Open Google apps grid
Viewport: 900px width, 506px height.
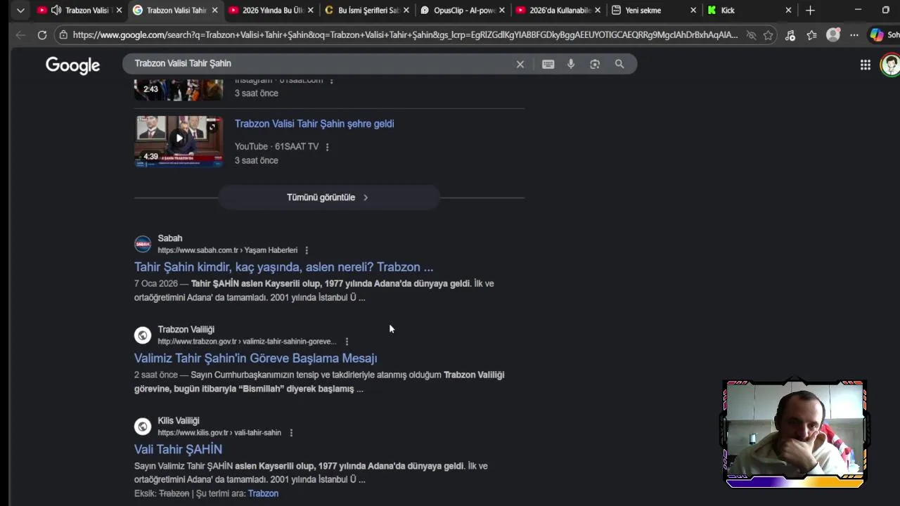point(866,65)
